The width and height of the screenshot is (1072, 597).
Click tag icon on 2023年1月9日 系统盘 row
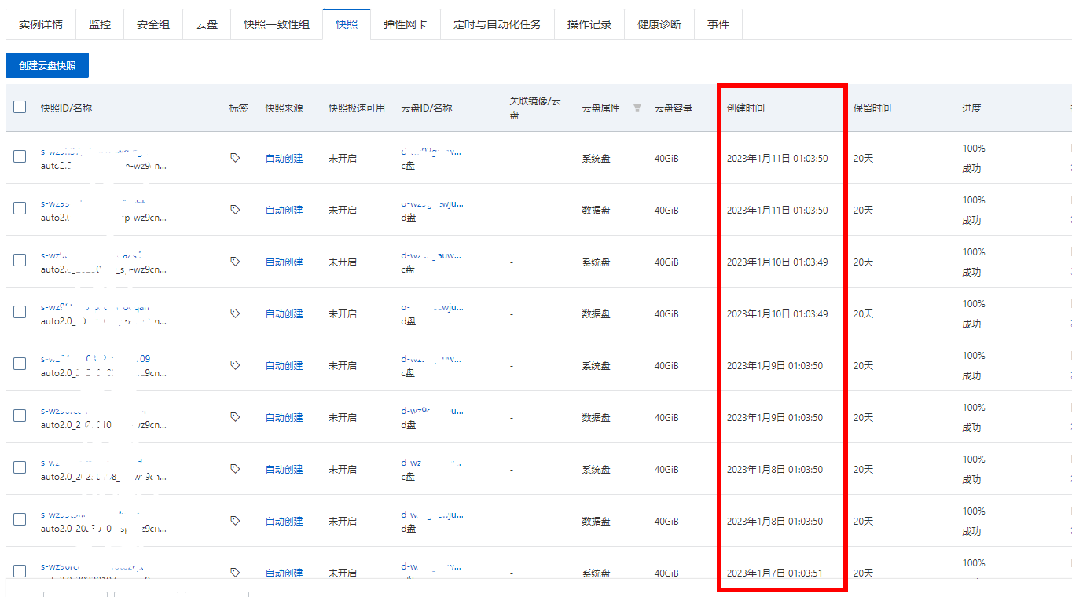(235, 365)
